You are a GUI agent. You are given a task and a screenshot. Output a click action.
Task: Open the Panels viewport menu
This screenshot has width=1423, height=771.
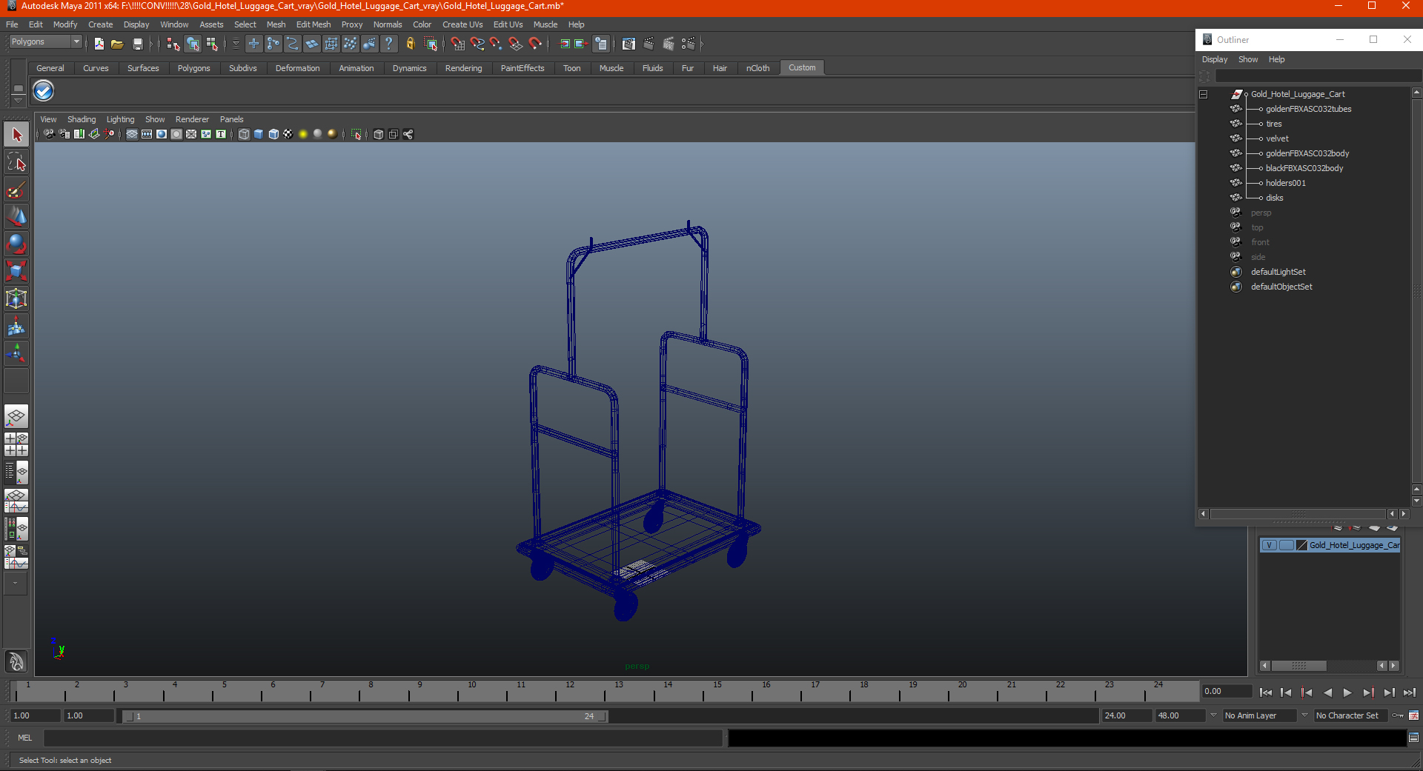(x=231, y=119)
